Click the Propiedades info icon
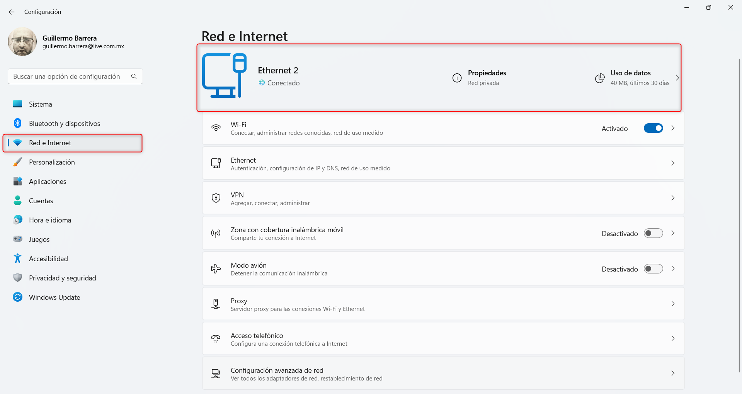The image size is (742, 394). click(x=457, y=78)
